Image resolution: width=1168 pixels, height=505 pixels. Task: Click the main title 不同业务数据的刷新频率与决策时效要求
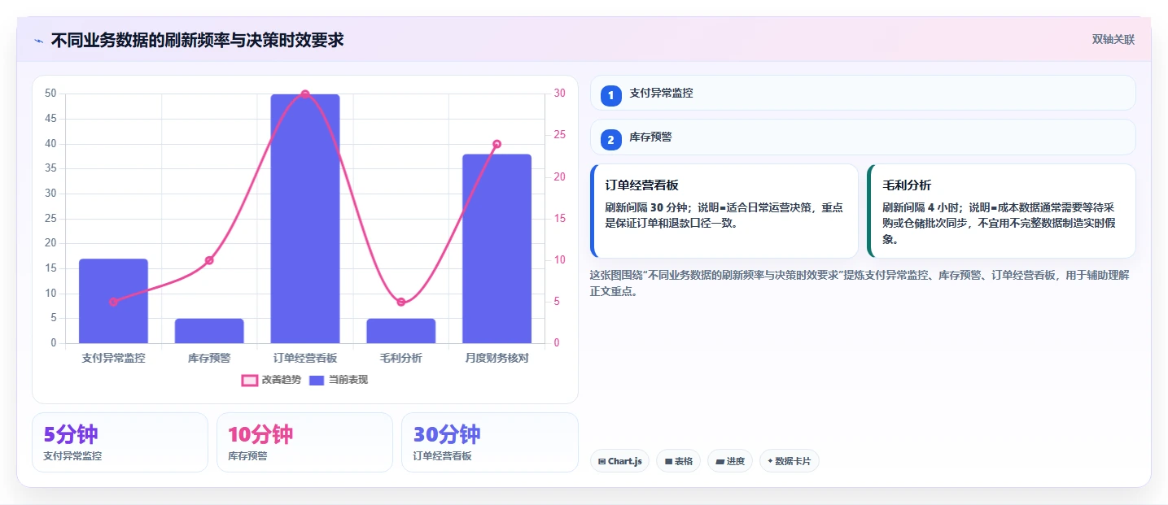[x=197, y=40]
